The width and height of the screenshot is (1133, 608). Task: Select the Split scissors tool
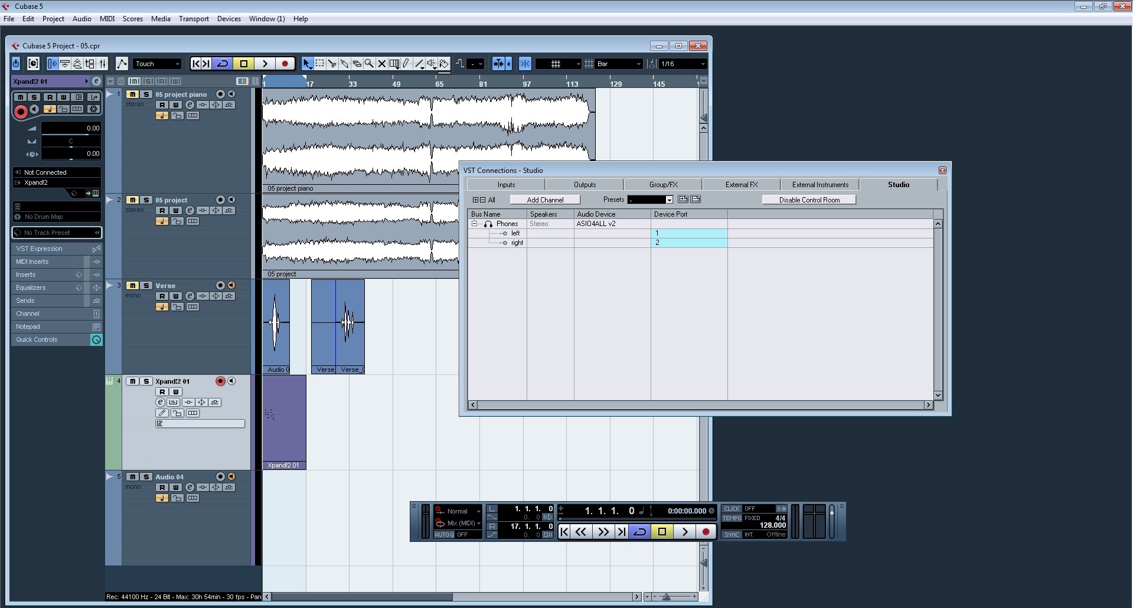332,64
